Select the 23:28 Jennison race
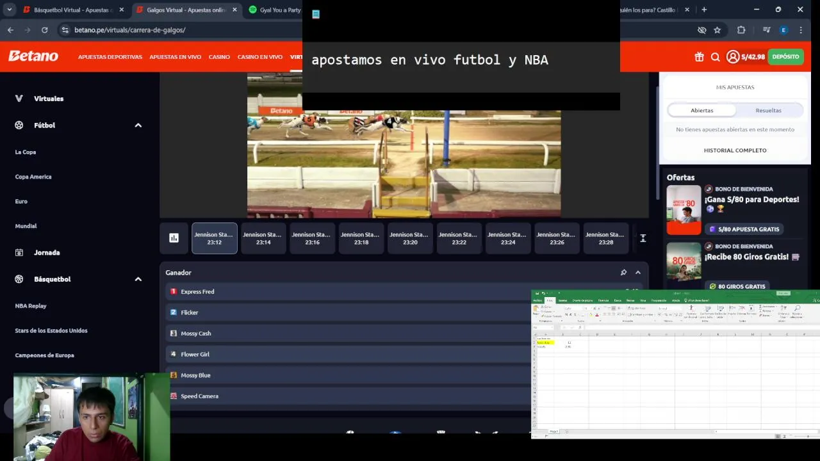Screen dimensions: 820x461 click(x=605, y=238)
